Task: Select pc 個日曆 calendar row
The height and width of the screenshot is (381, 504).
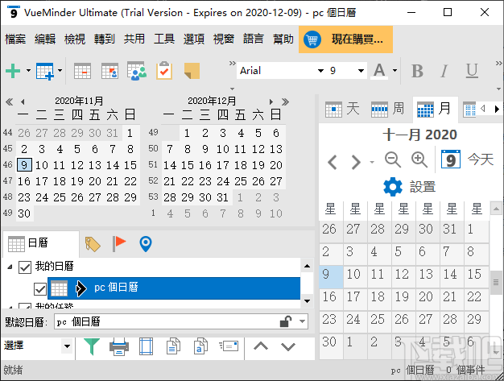Action: coord(174,288)
